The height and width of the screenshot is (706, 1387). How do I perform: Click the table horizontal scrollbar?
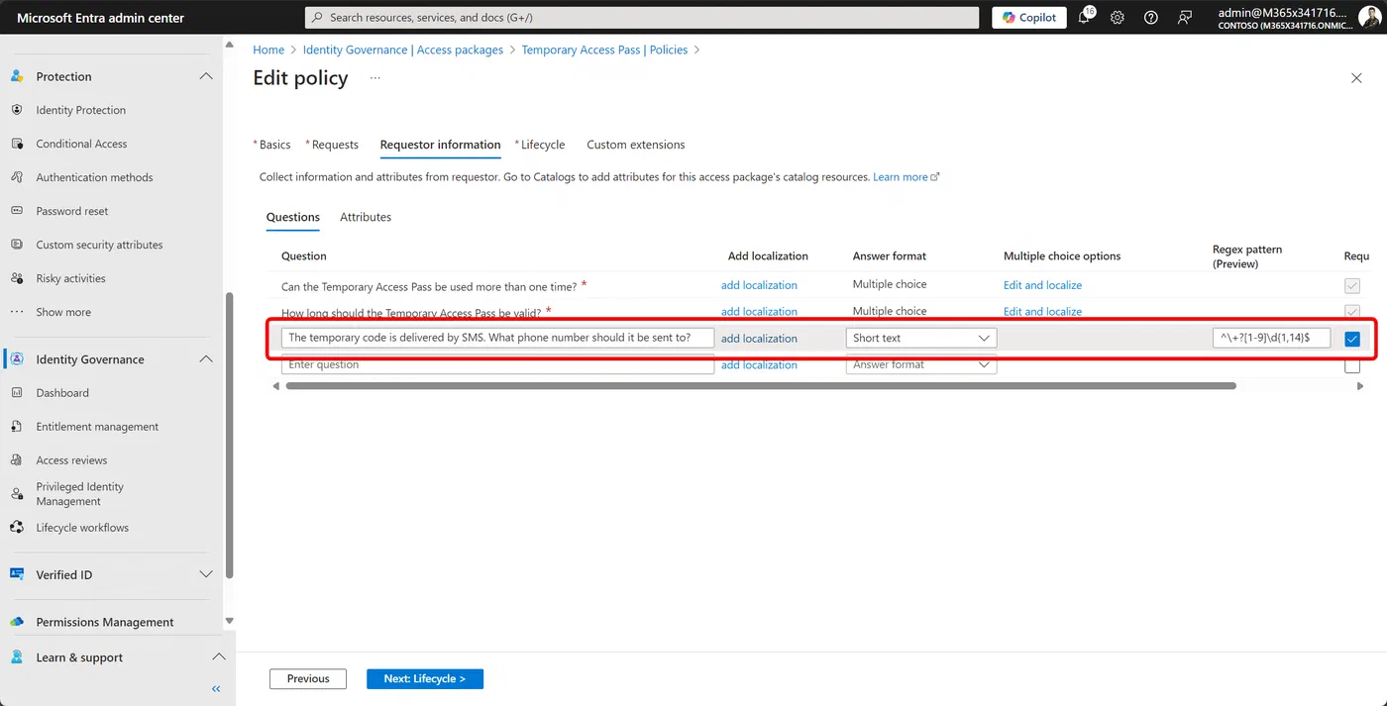pos(761,386)
